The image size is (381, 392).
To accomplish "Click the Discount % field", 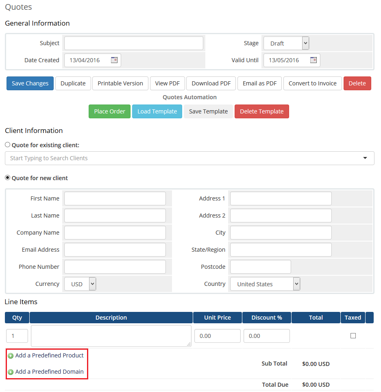I will pos(267,336).
